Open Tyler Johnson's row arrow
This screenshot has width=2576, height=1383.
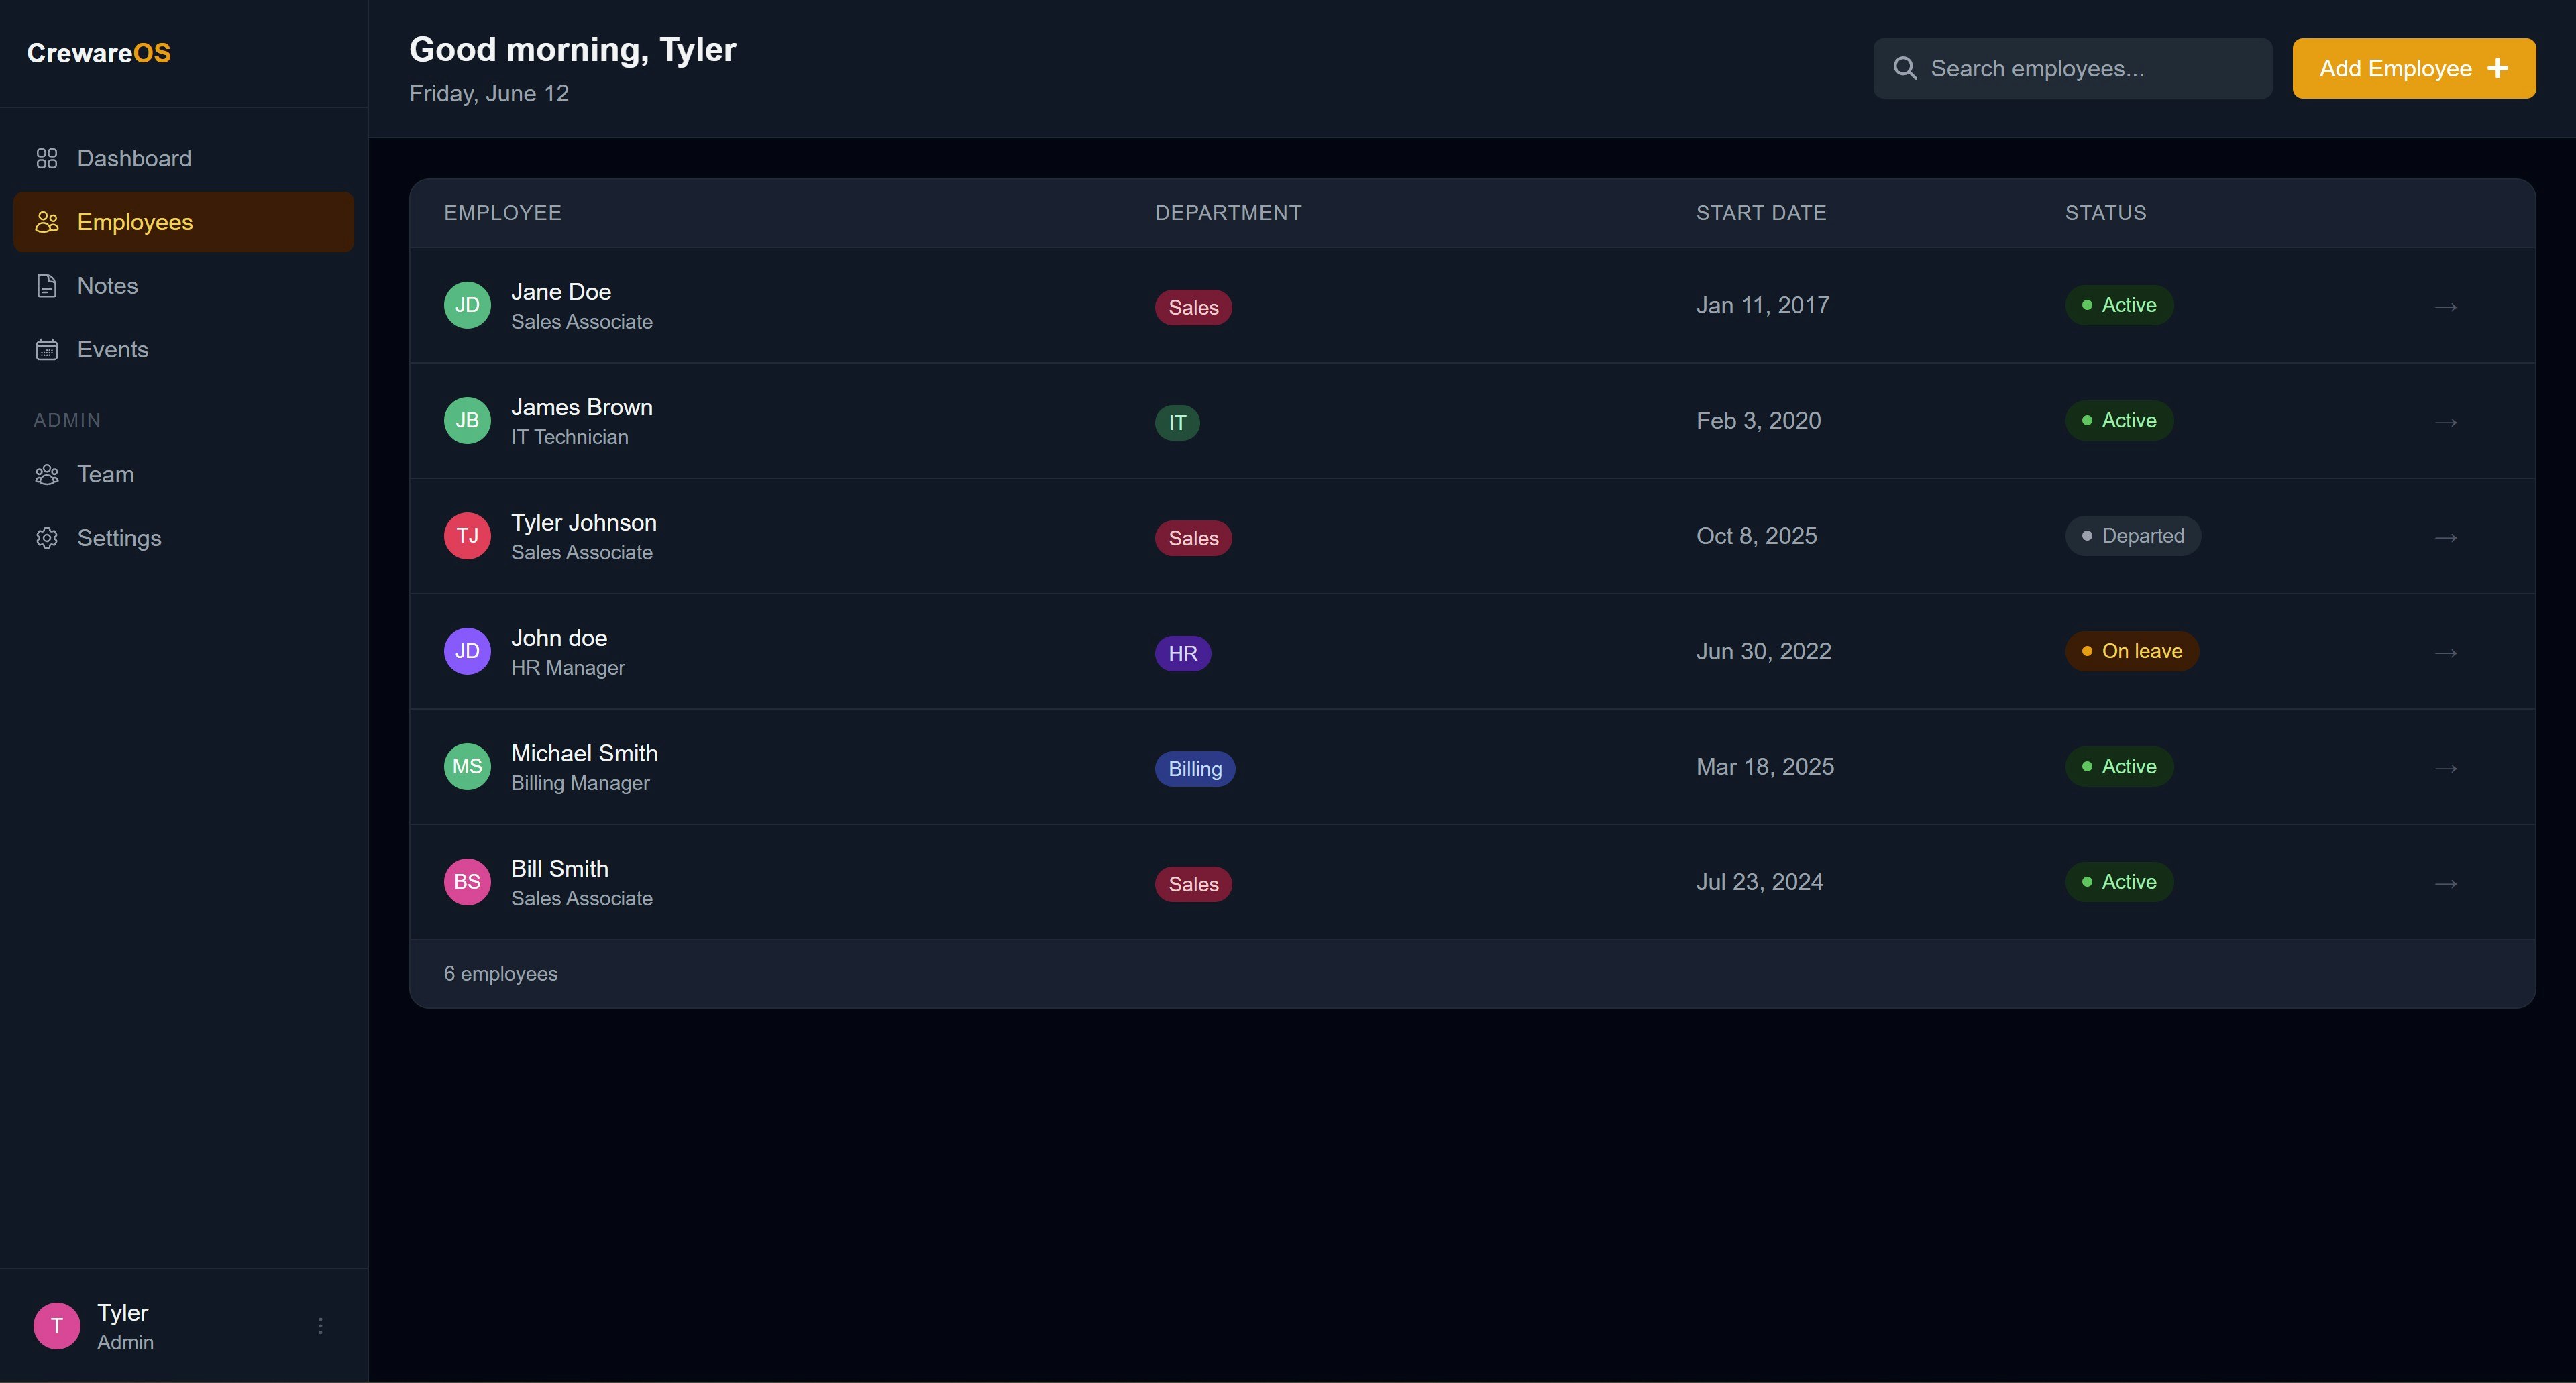2446,537
